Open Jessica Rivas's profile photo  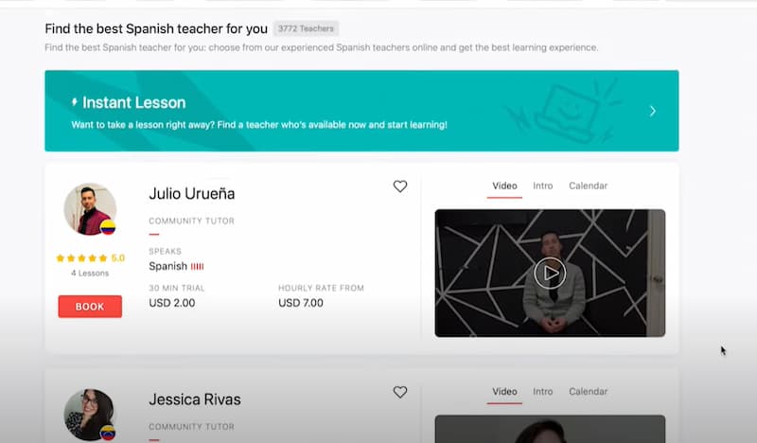coord(90,415)
